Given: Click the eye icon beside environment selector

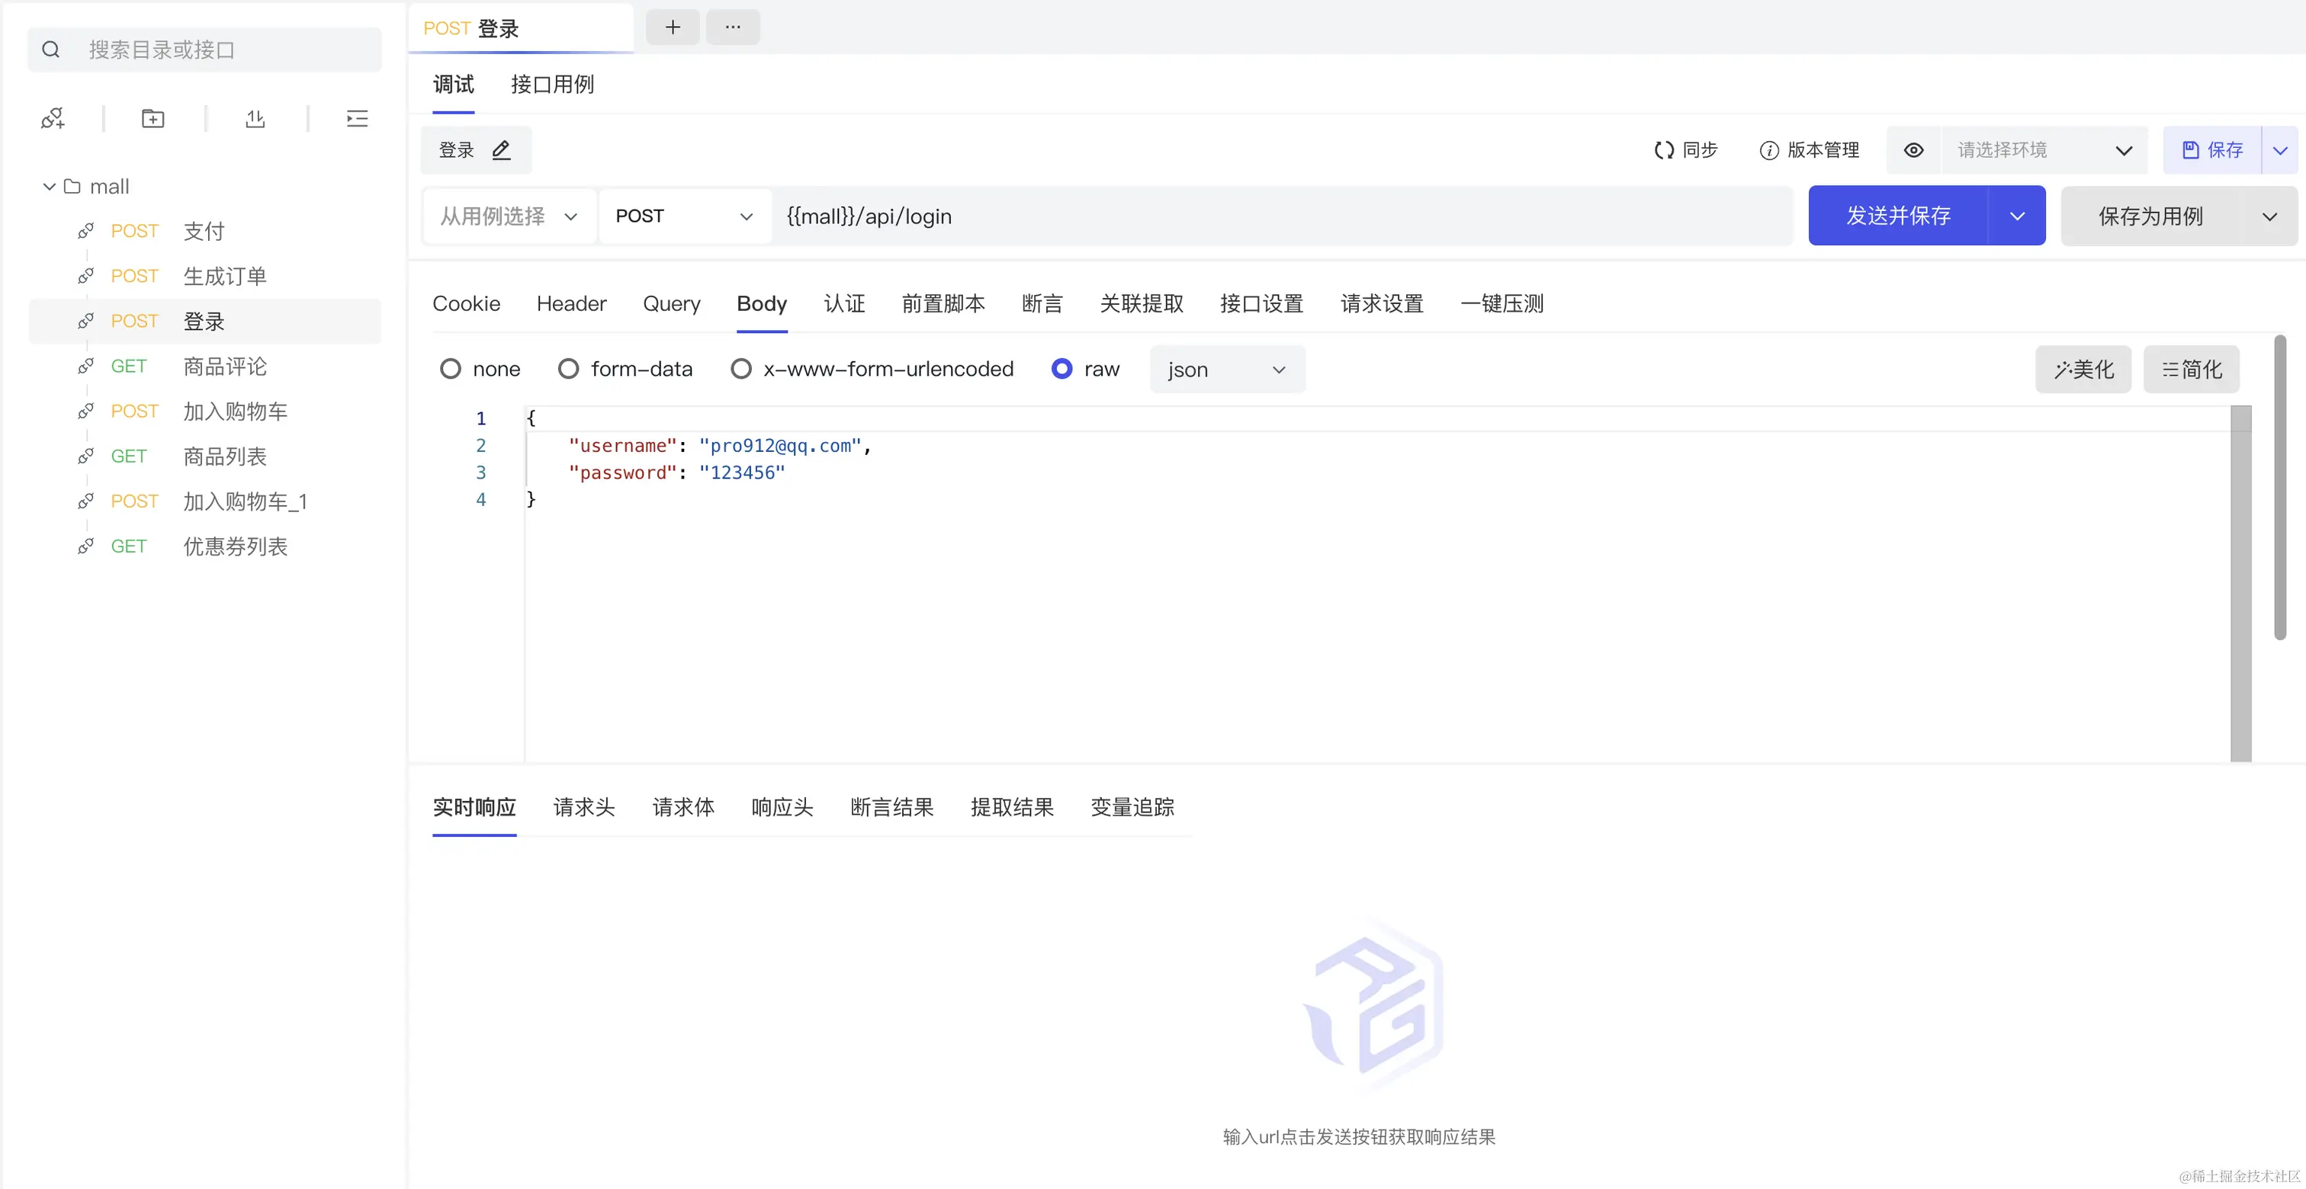Looking at the screenshot, I should [x=1913, y=150].
